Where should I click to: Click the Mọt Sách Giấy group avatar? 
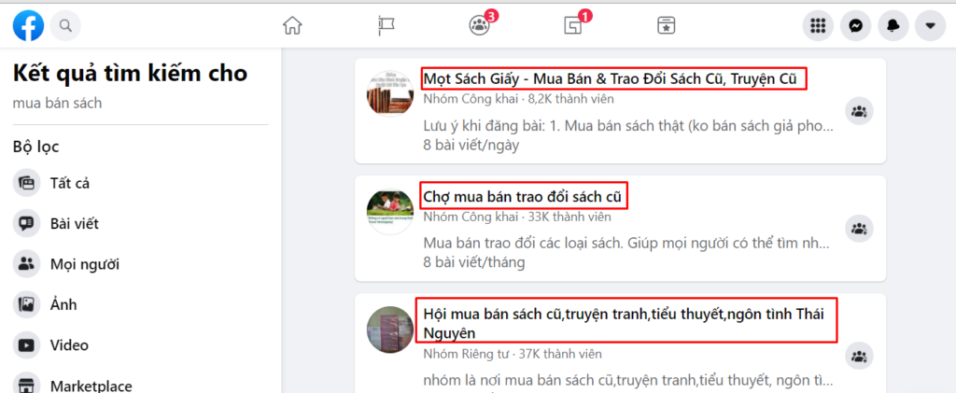point(390,94)
